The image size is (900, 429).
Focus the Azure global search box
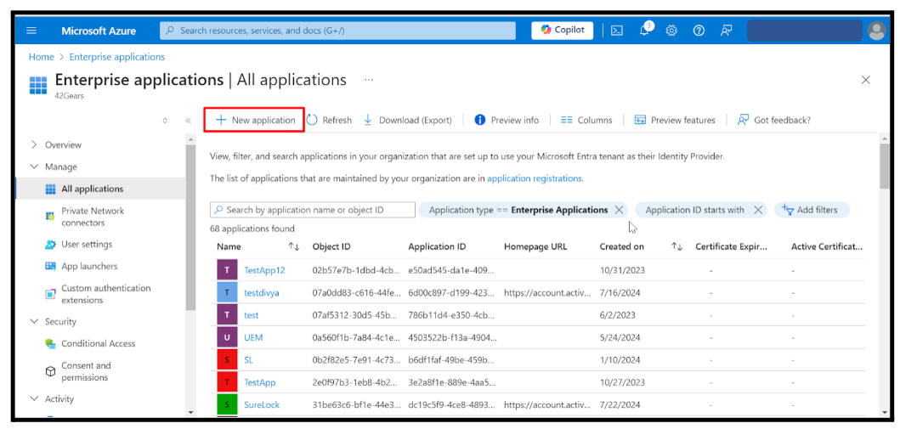337,31
